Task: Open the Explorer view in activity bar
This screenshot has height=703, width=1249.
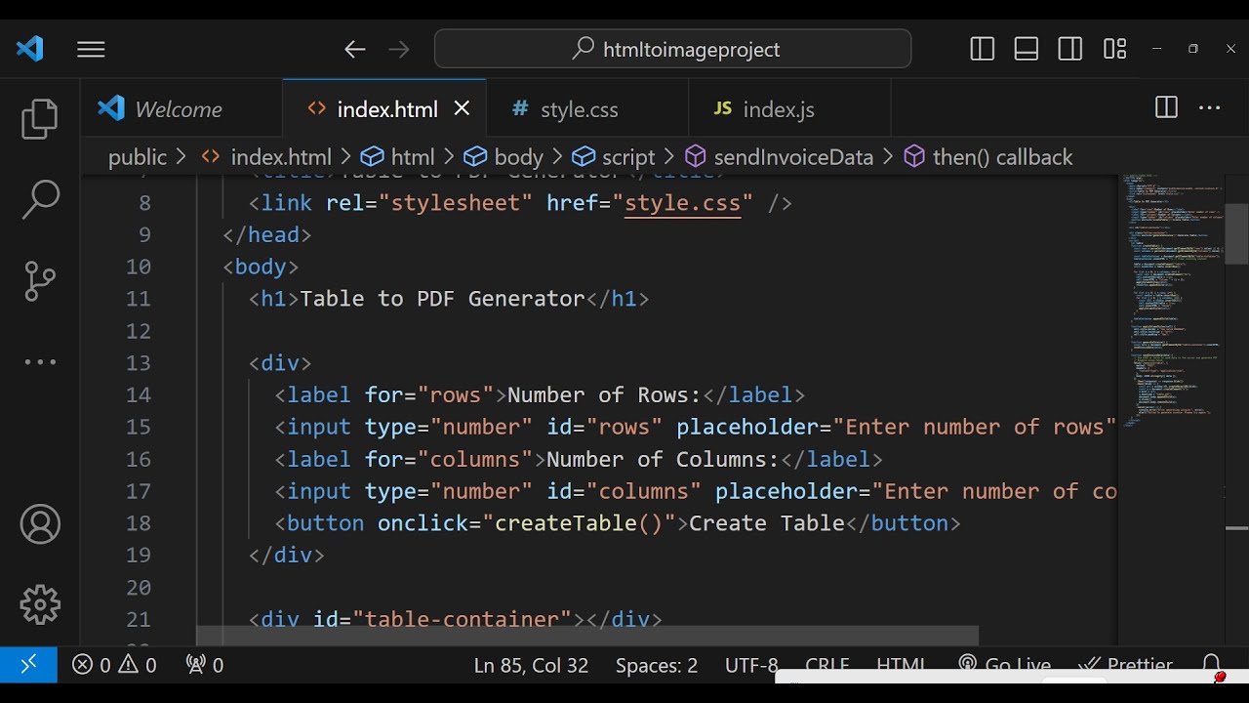Action: pyautogui.click(x=40, y=119)
